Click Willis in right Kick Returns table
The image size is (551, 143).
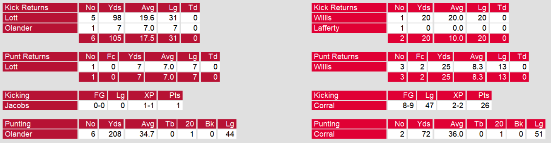pos(323,18)
